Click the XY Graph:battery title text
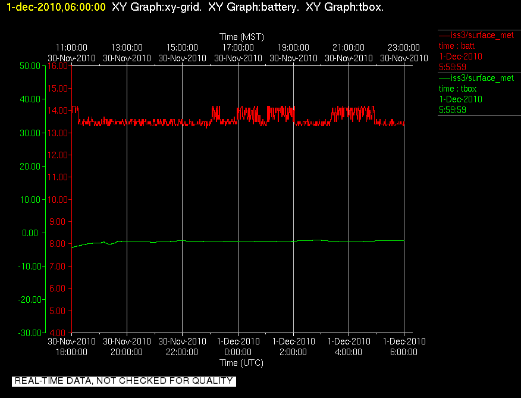Viewport: 521px width, 398px height. (253, 7)
